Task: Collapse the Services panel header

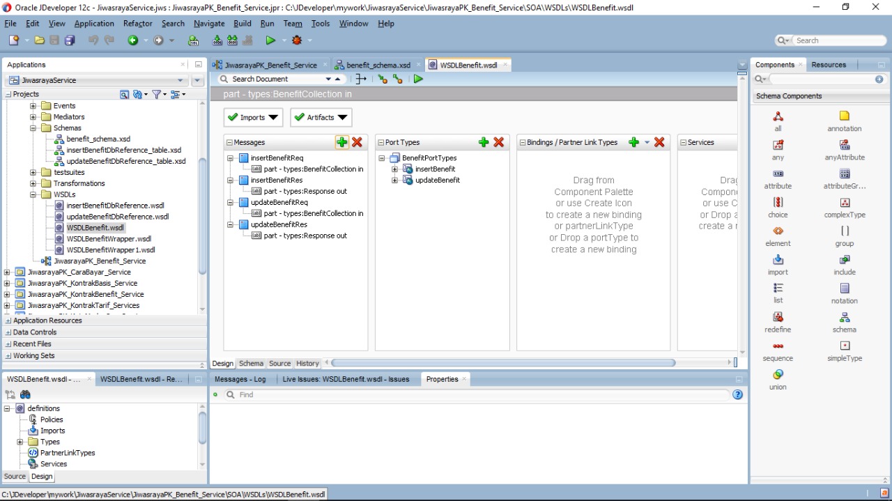Action: (684, 142)
